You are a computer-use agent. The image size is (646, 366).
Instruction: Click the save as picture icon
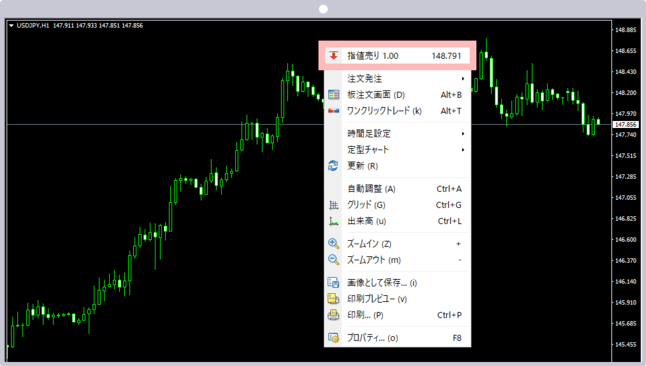(x=333, y=282)
